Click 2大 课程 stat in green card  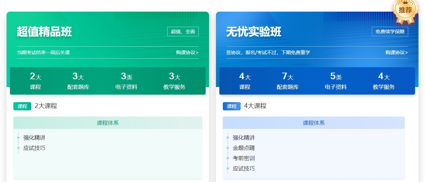(35, 81)
